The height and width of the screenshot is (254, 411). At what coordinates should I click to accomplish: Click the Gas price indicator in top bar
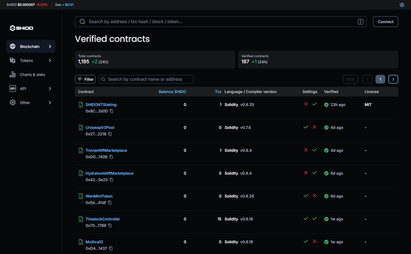coord(64,5)
